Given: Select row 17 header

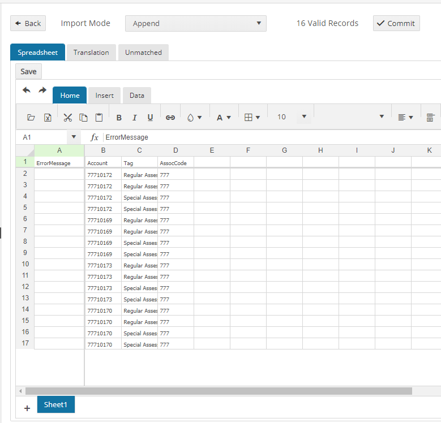Looking at the screenshot, I should (25, 343).
